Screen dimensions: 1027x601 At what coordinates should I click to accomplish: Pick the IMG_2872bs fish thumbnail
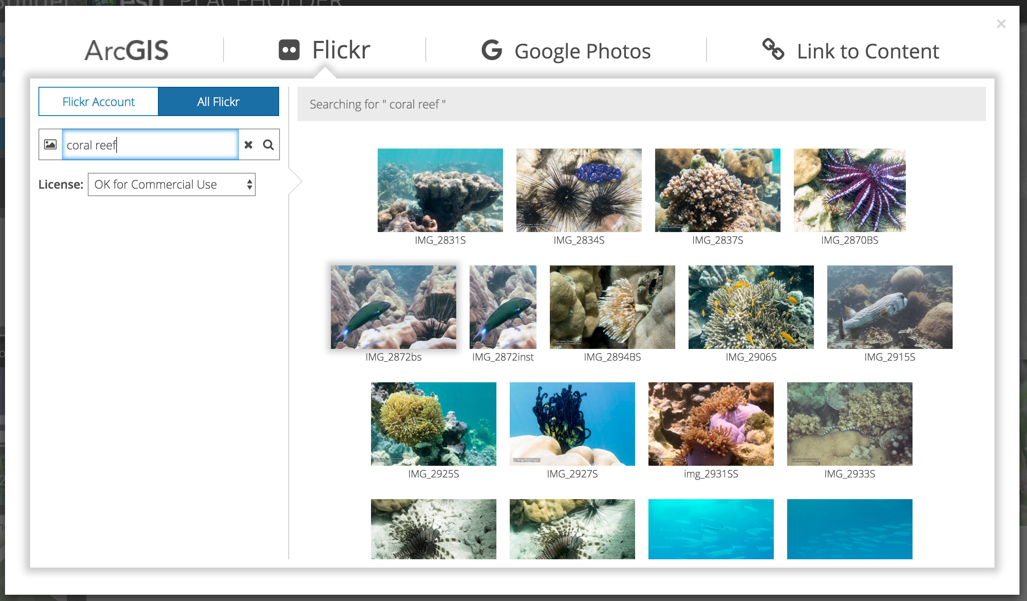393,307
